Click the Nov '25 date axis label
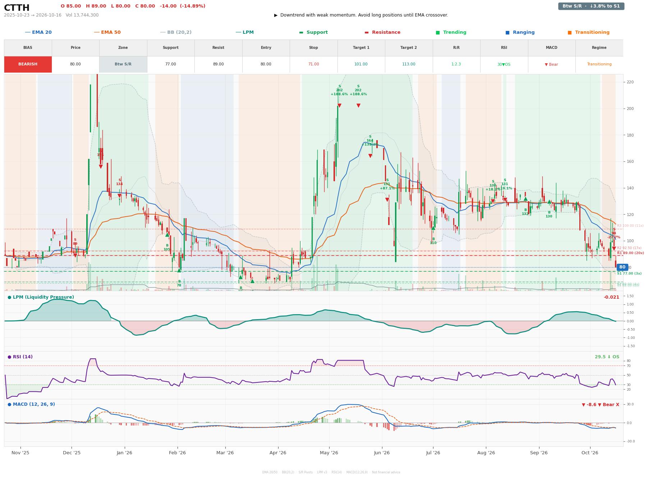Screen dimensions: 648x478 [20, 453]
